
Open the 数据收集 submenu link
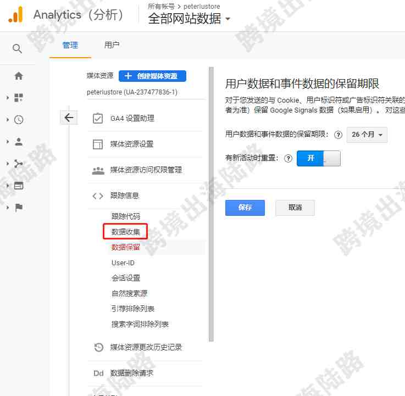pyautogui.click(x=125, y=232)
